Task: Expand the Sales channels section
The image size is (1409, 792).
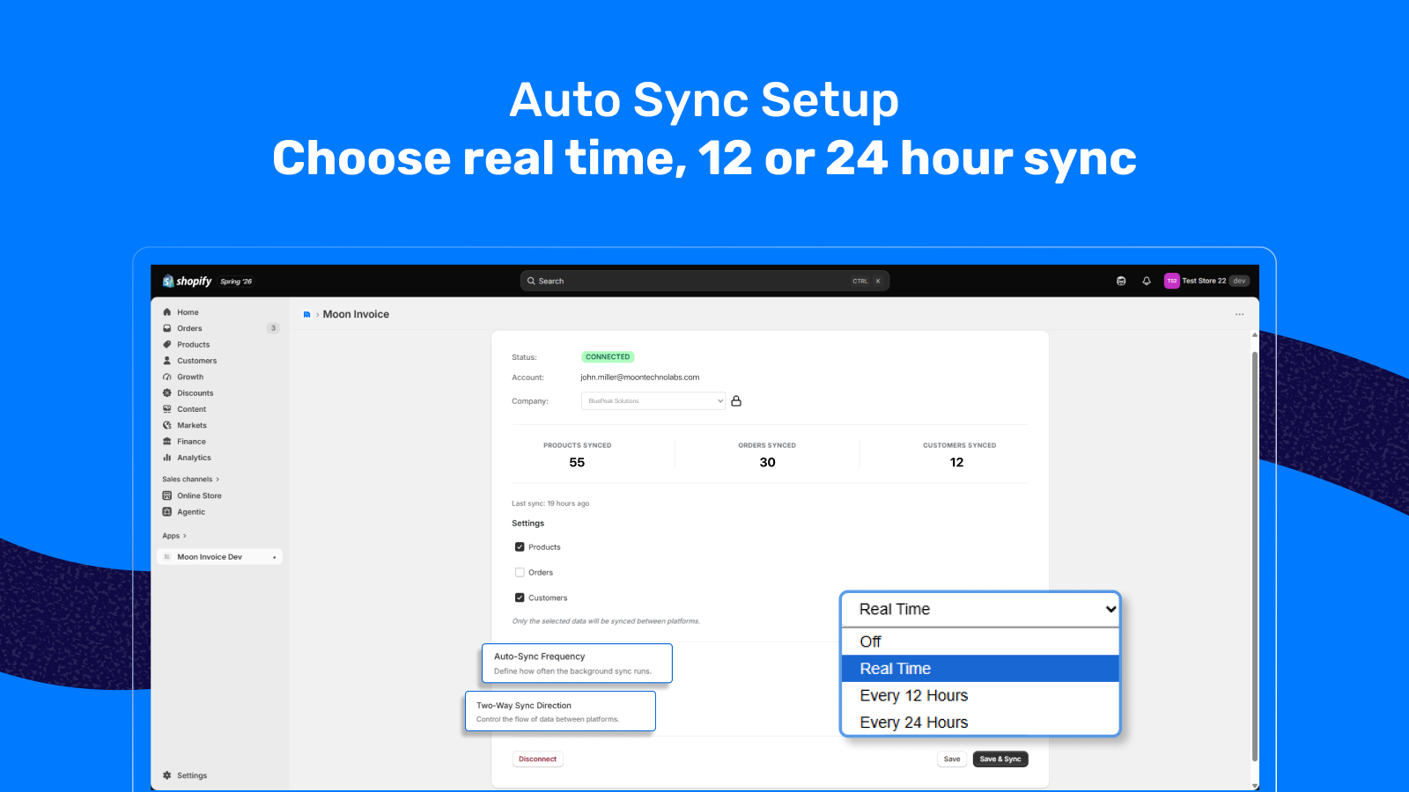Action: click(x=190, y=480)
